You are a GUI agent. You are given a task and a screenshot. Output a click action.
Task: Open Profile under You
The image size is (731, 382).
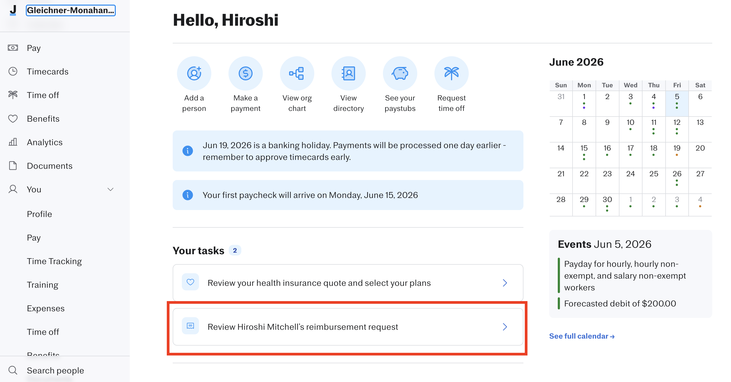(39, 214)
